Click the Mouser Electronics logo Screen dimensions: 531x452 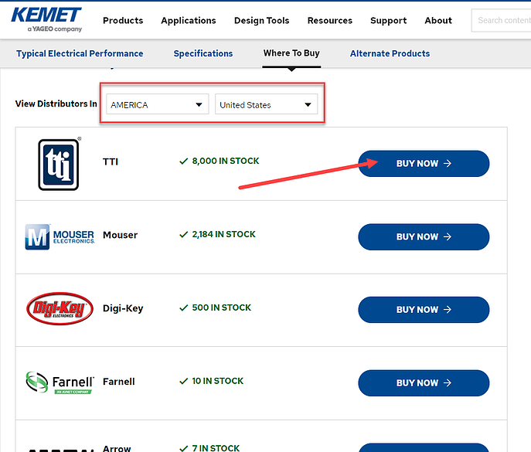pos(60,236)
